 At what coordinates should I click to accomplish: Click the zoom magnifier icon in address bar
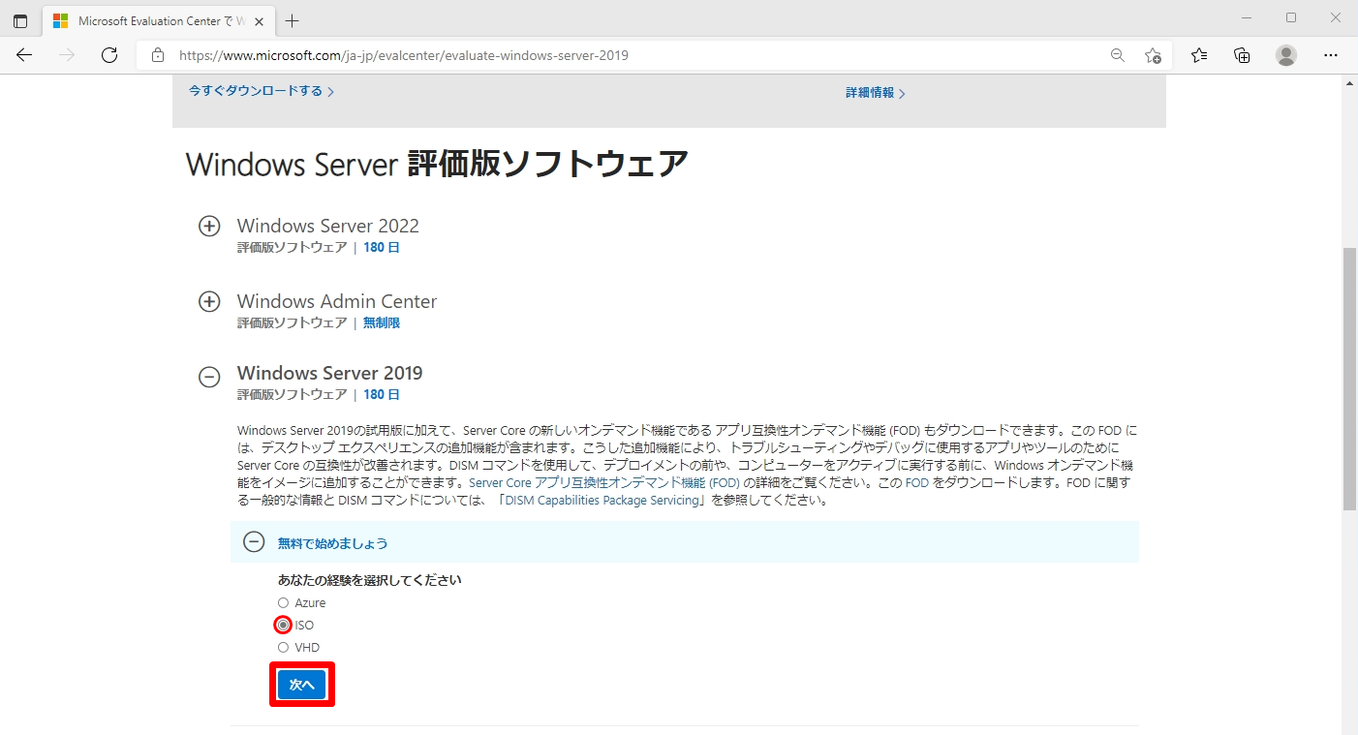(1117, 55)
